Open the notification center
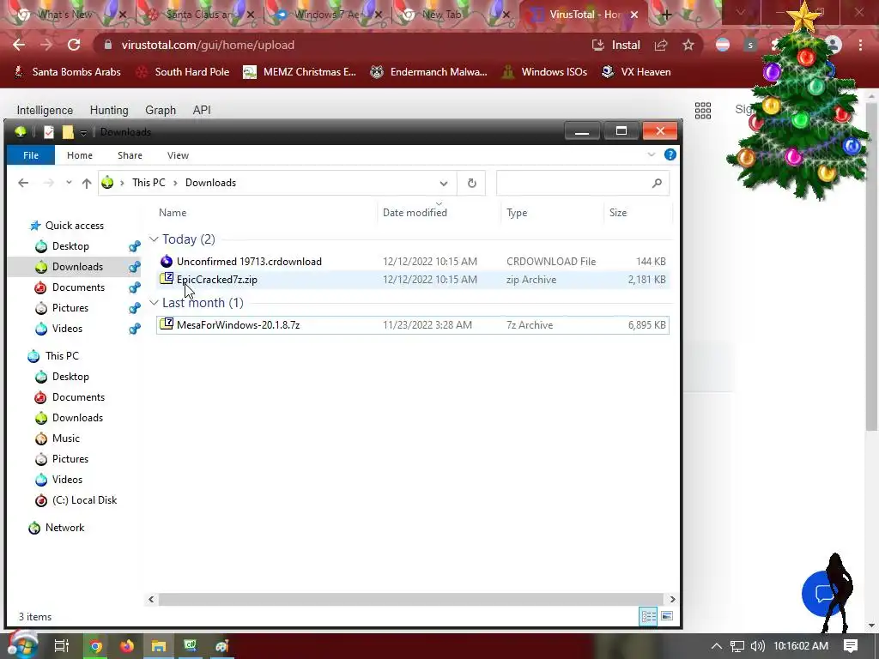Image resolution: width=879 pixels, height=659 pixels. 851,646
